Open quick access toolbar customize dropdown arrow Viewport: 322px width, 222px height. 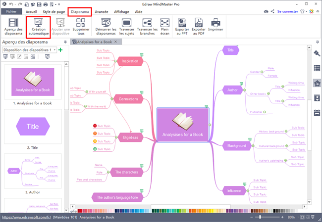pos(59,4)
